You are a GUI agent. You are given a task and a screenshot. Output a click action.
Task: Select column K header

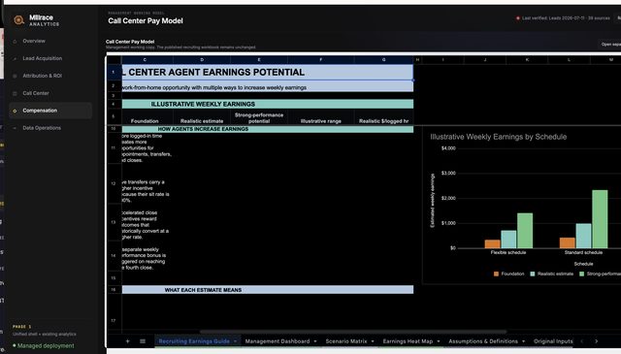(x=527, y=60)
